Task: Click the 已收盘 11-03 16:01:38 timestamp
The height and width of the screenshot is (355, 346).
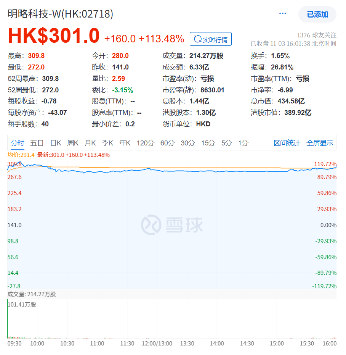Action: pos(293,44)
